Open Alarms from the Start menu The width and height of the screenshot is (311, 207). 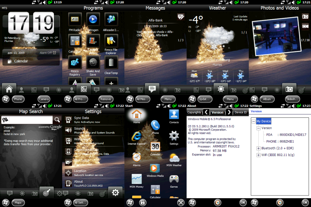136,159
